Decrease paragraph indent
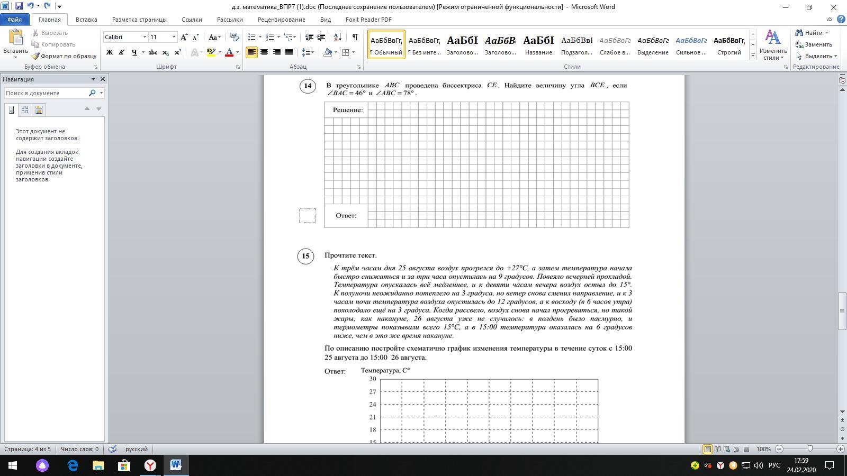The image size is (847, 476). 309,37
